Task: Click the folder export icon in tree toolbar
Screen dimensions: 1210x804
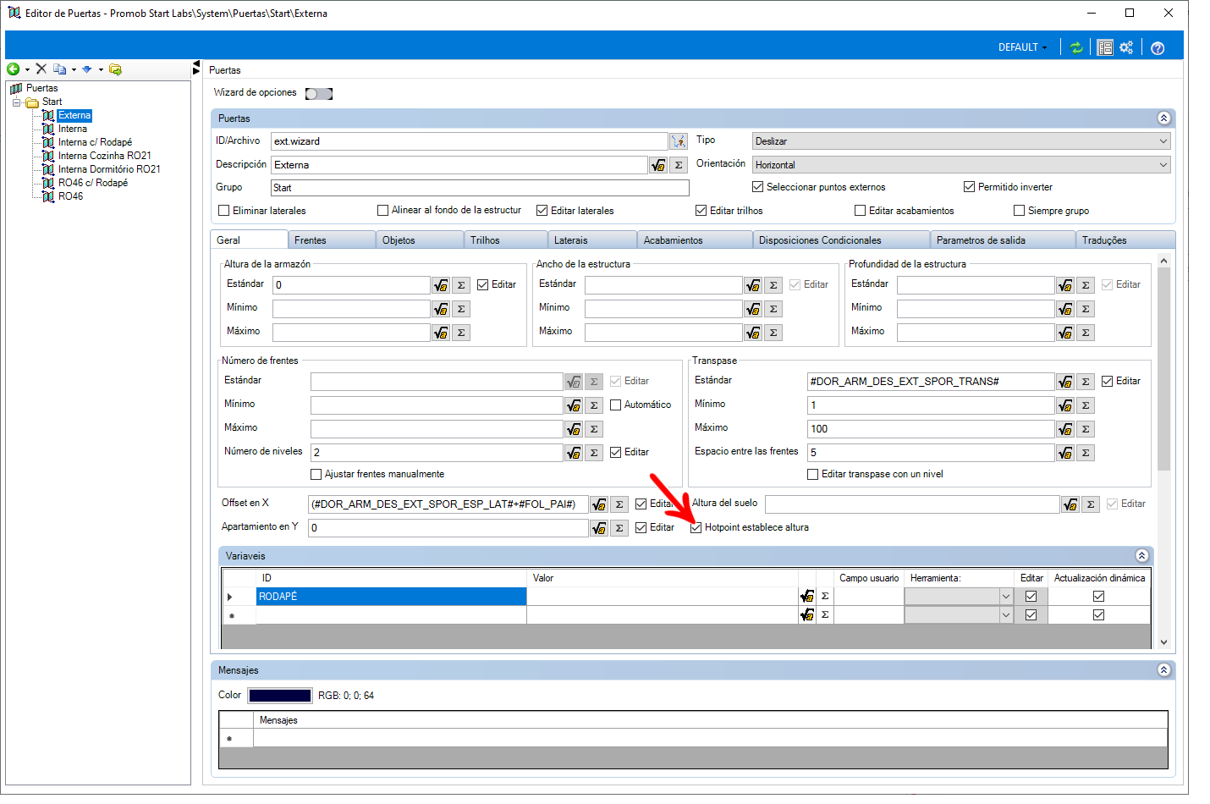Action: click(115, 69)
